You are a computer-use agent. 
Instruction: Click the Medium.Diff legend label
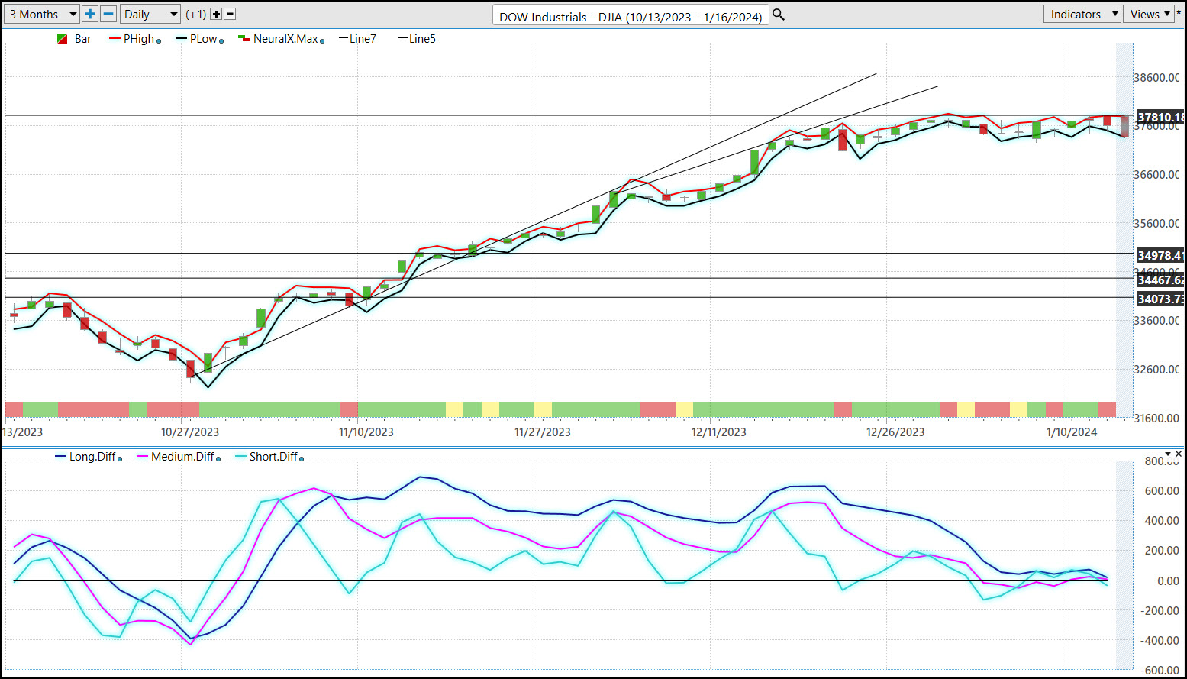[182, 457]
